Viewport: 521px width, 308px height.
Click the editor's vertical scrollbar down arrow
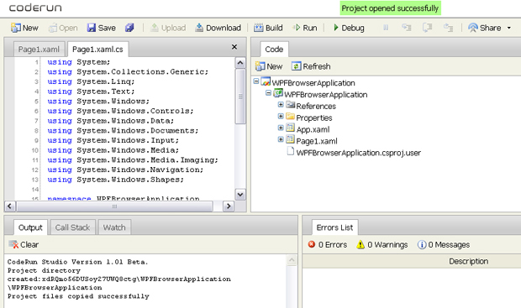(240, 195)
